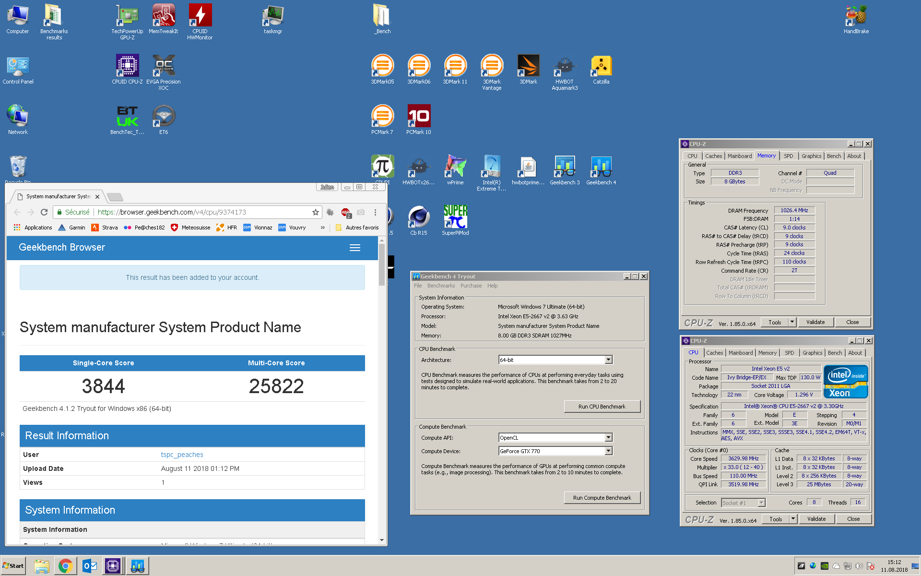Switch to Mainboard tab in lower CPU-Z window
The image size is (921, 576).
(x=741, y=353)
